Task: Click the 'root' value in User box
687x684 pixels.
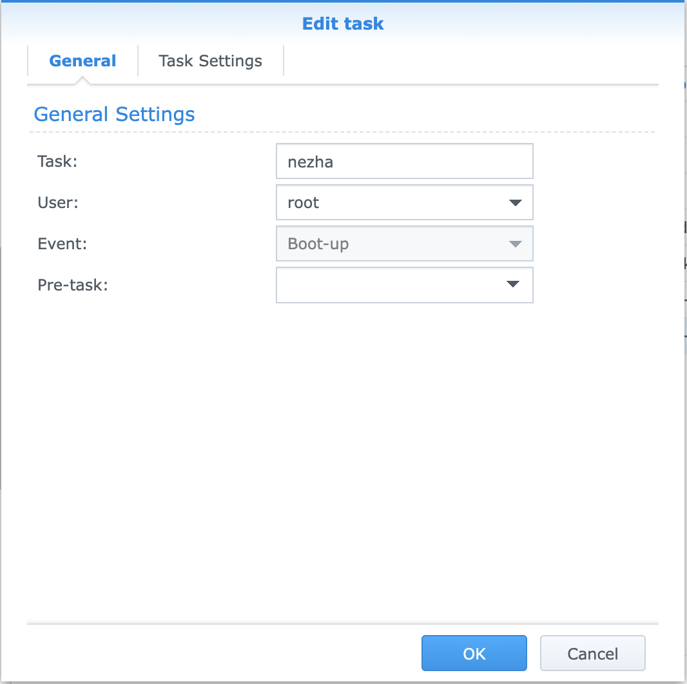Action: [x=304, y=203]
